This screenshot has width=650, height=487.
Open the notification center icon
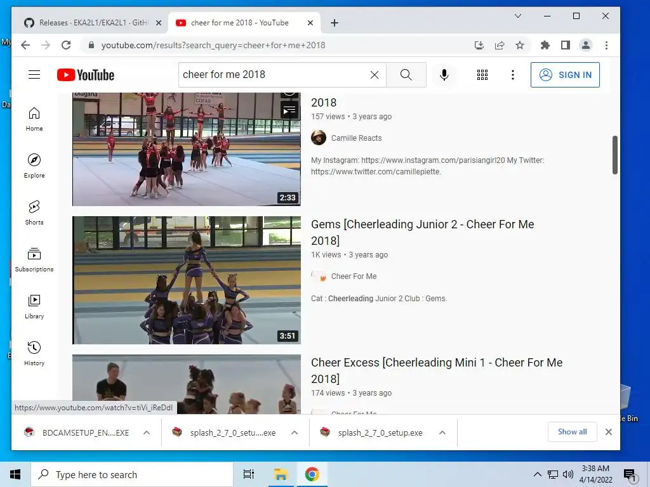pyautogui.click(x=629, y=474)
